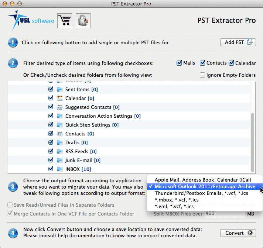263x248 pixels.
Task: Uncheck the Calendar [0] folder checkbox
Action: point(51,98)
